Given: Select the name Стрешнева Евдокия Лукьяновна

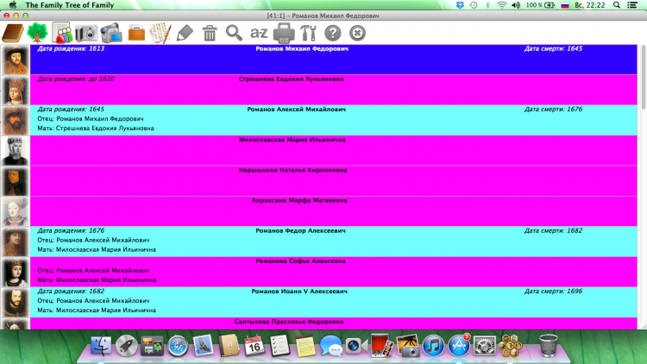Looking at the screenshot, I should [291, 78].
